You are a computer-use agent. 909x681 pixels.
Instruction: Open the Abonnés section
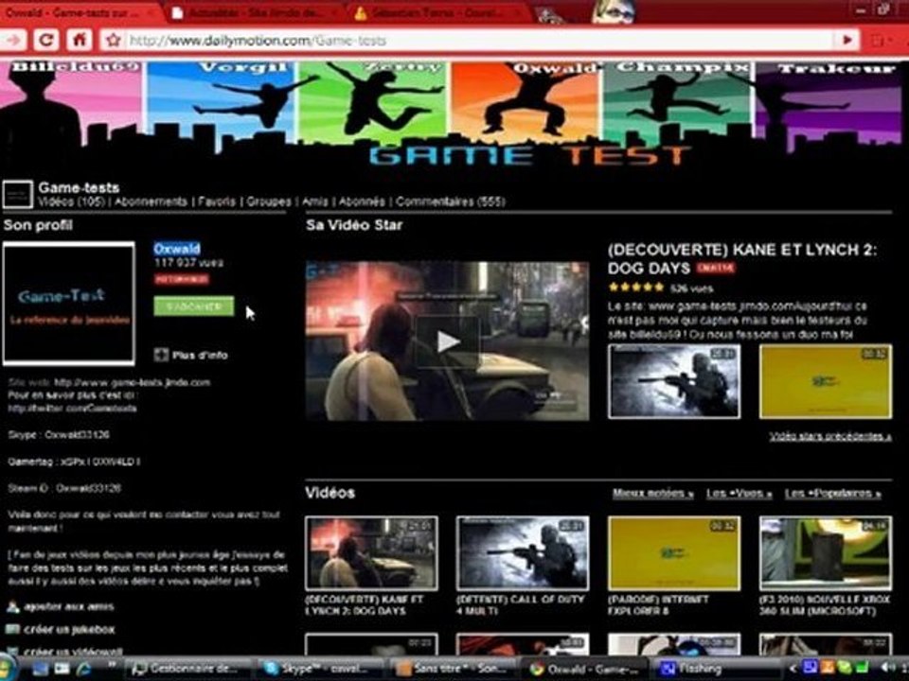(362, 201)
